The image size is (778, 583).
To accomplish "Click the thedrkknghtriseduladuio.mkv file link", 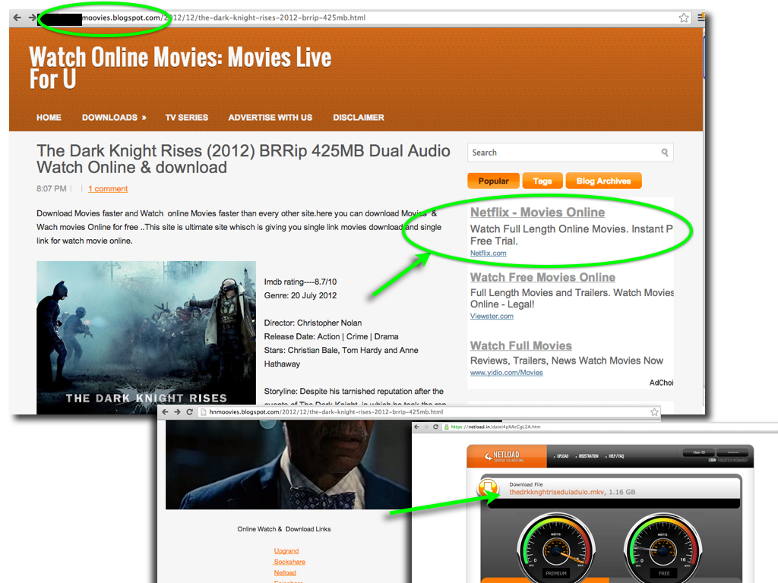I will [557, 492].
